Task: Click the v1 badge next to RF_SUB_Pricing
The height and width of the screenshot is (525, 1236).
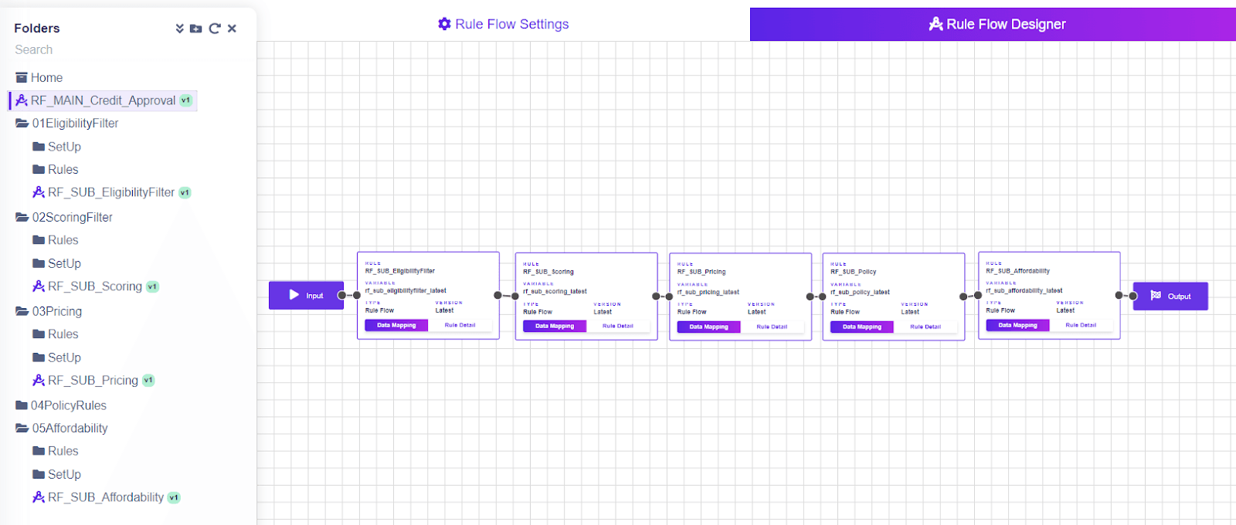Action: point(148,381)
